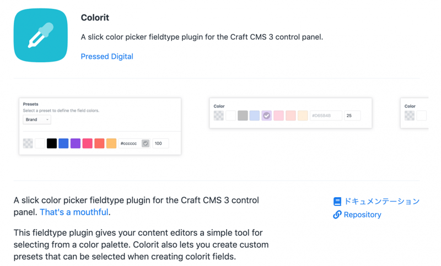Click the opacity field showing 100
The image size is (441, 266).
(x=160, y=143)
